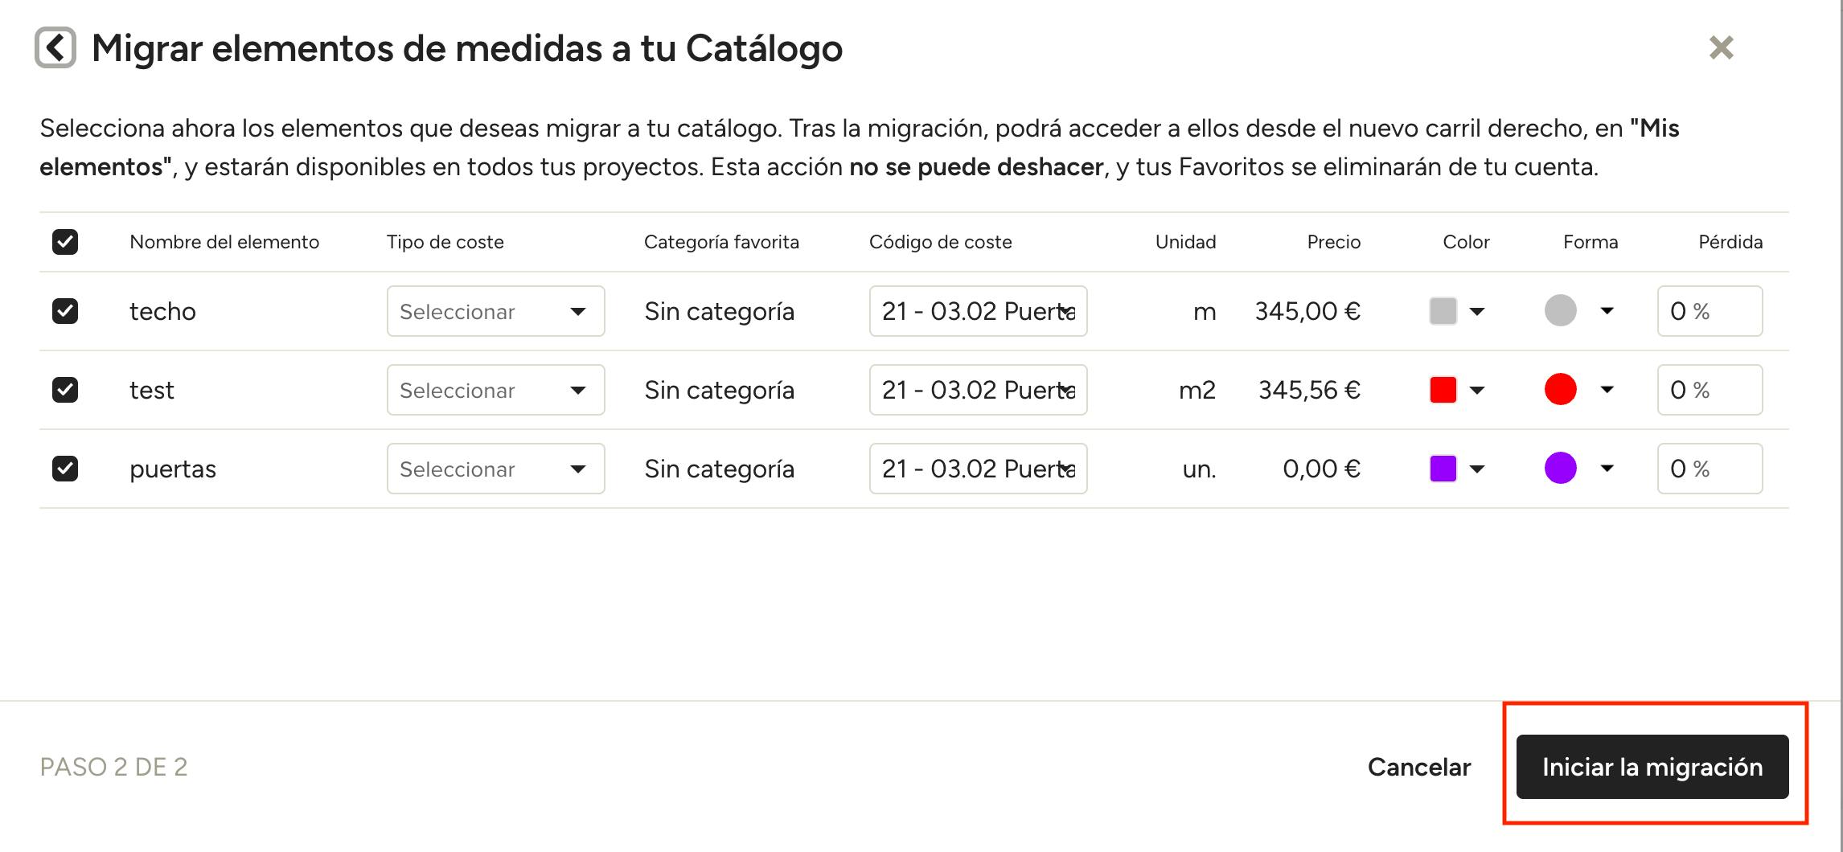Click the Pérdida percent field for techo
Screen dimensions: 1843x852
coord(1710,311)
